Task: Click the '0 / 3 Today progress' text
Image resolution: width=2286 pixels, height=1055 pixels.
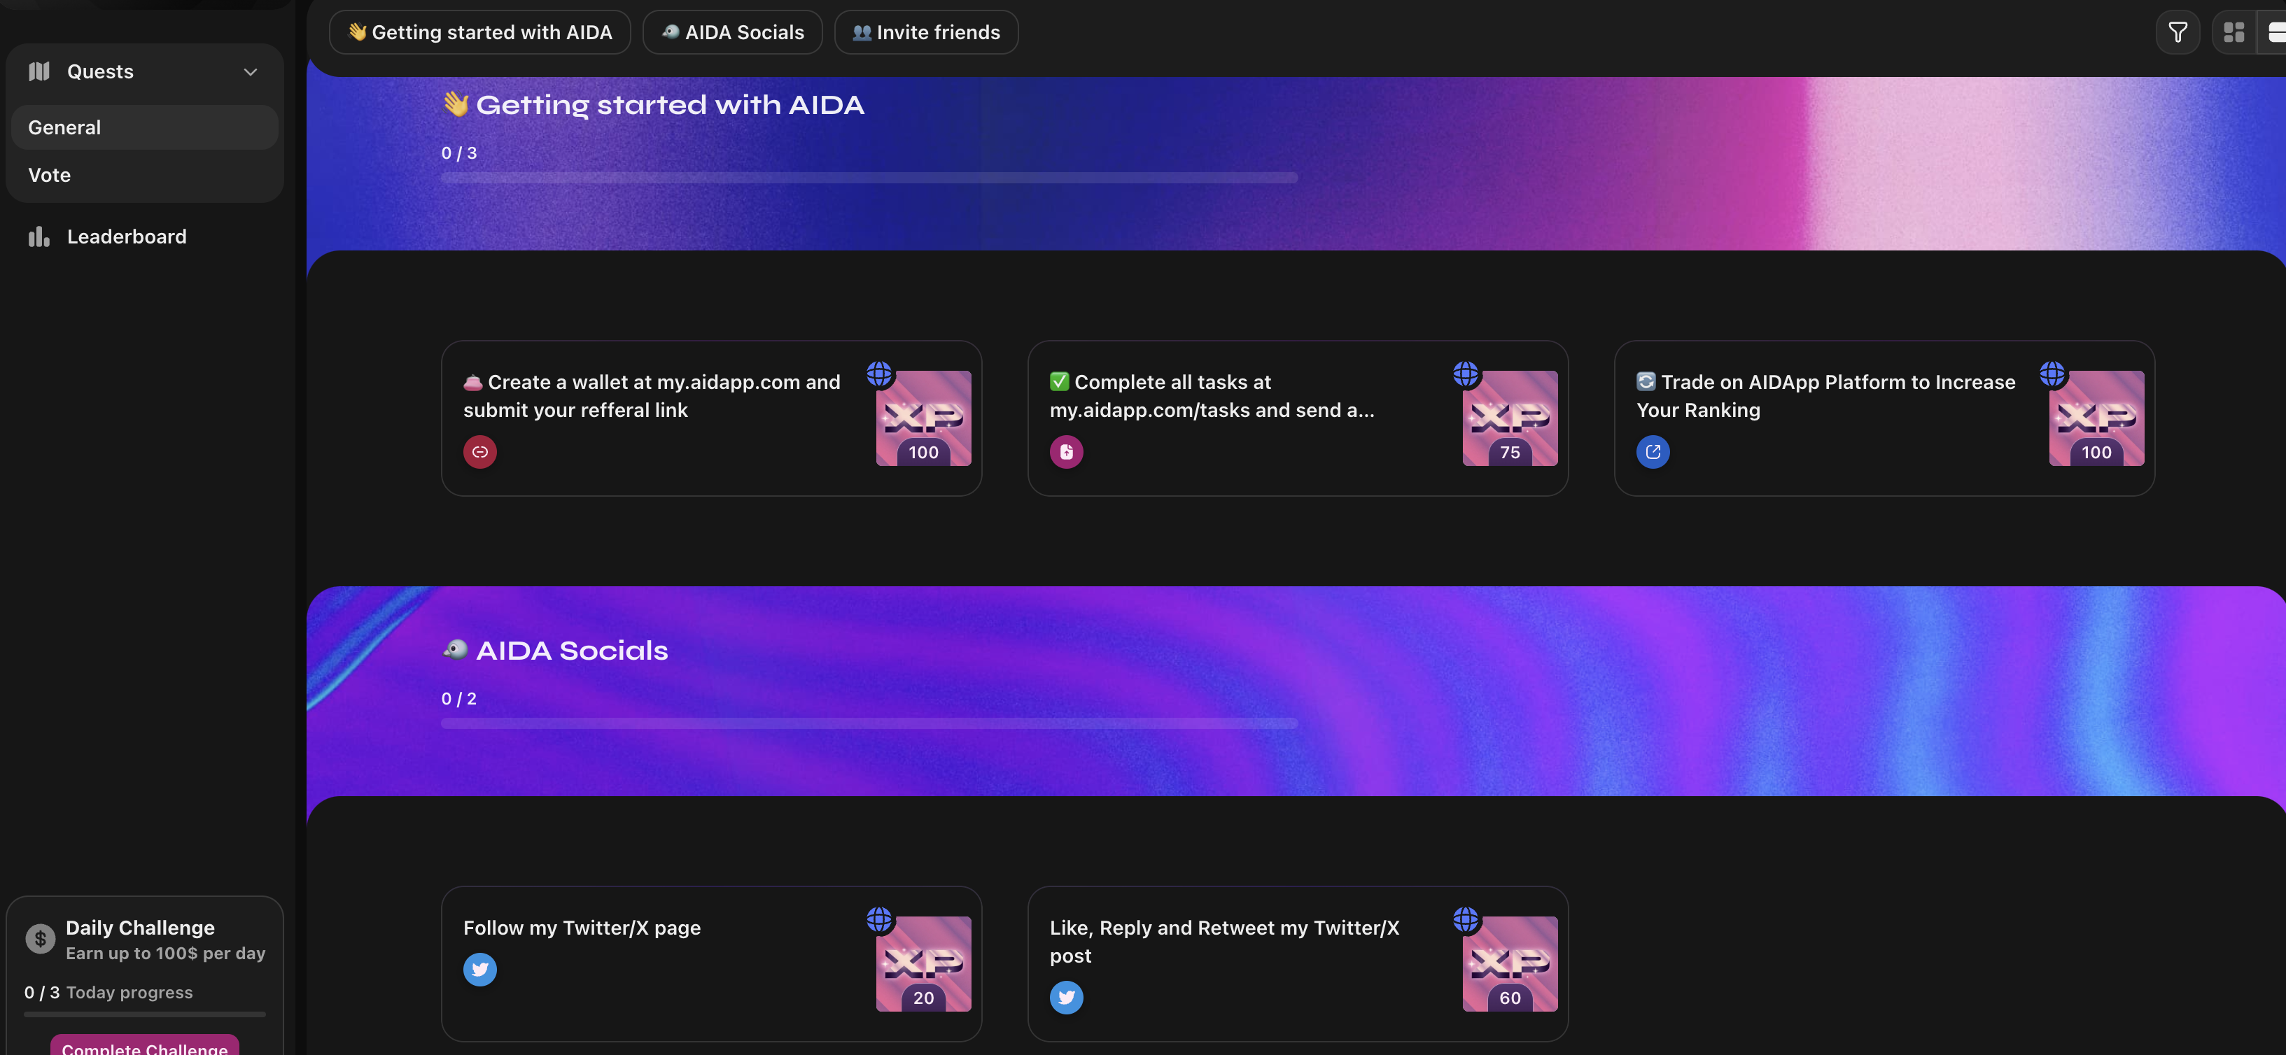Action: coord(108,992)
